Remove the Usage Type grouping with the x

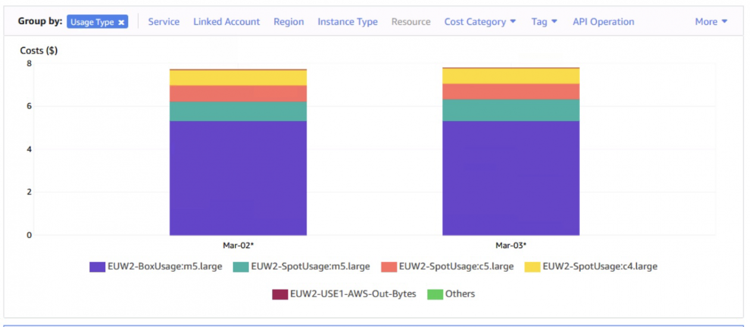[121, 22]
